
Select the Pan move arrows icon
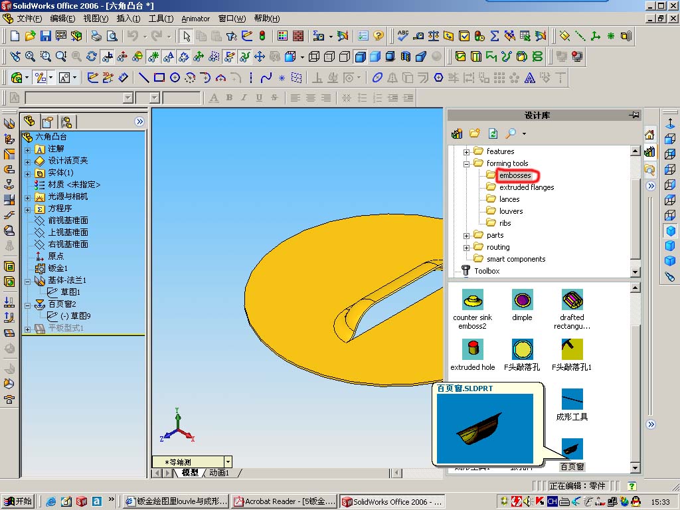point(260,56)
